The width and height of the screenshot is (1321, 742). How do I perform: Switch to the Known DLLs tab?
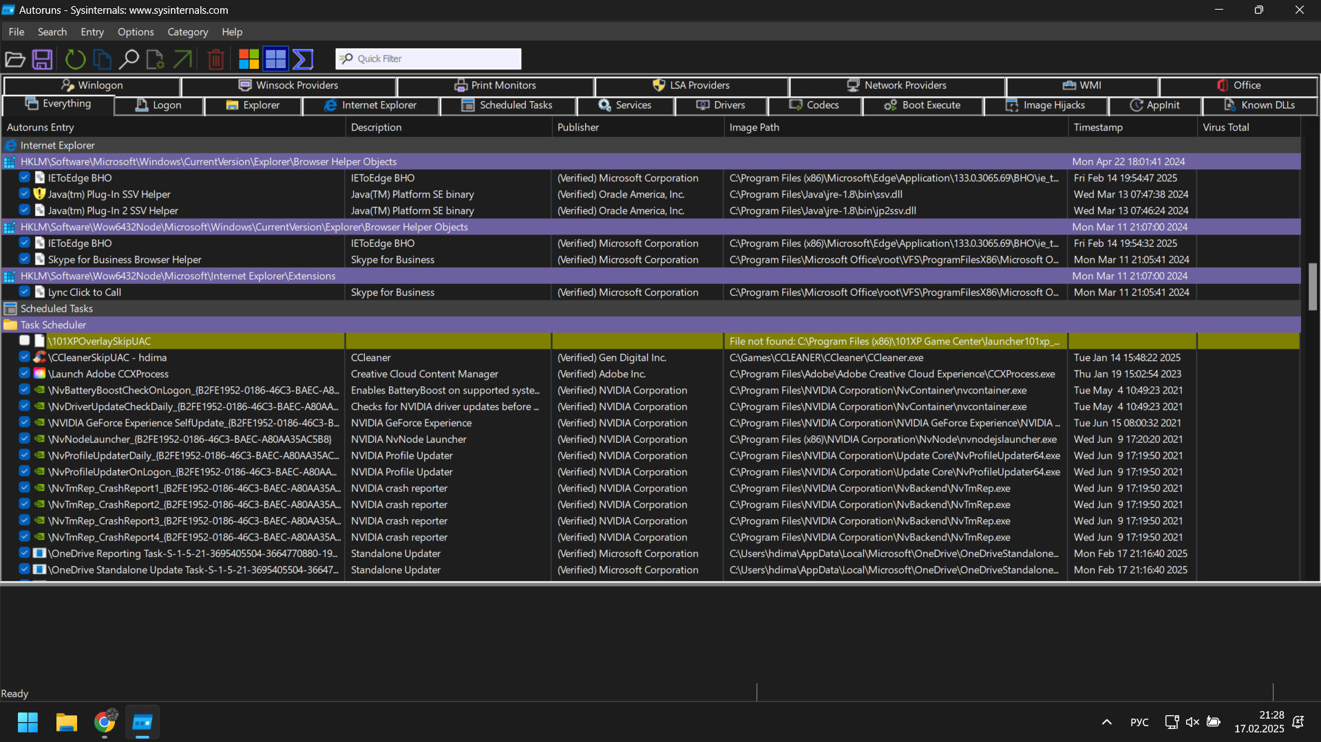(1259, 105)
